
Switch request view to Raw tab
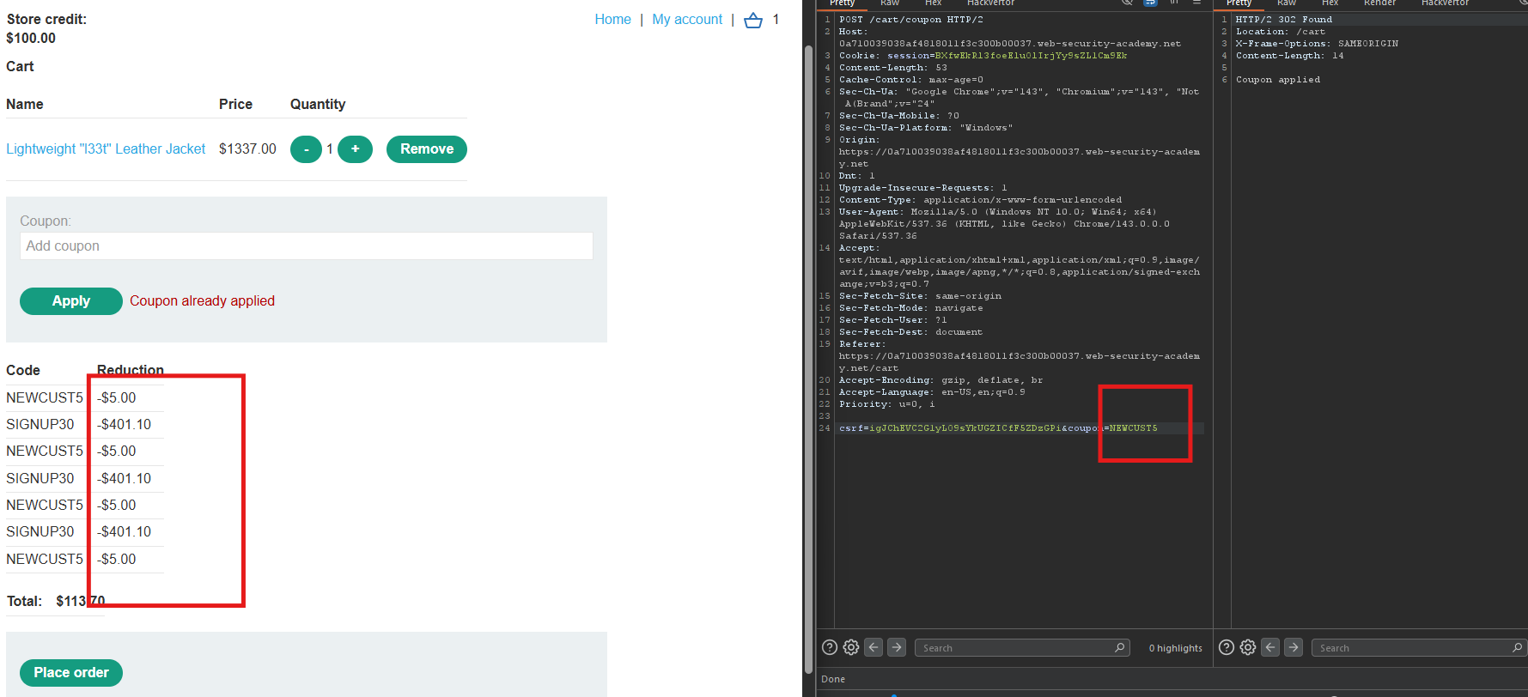click(890, 3)
